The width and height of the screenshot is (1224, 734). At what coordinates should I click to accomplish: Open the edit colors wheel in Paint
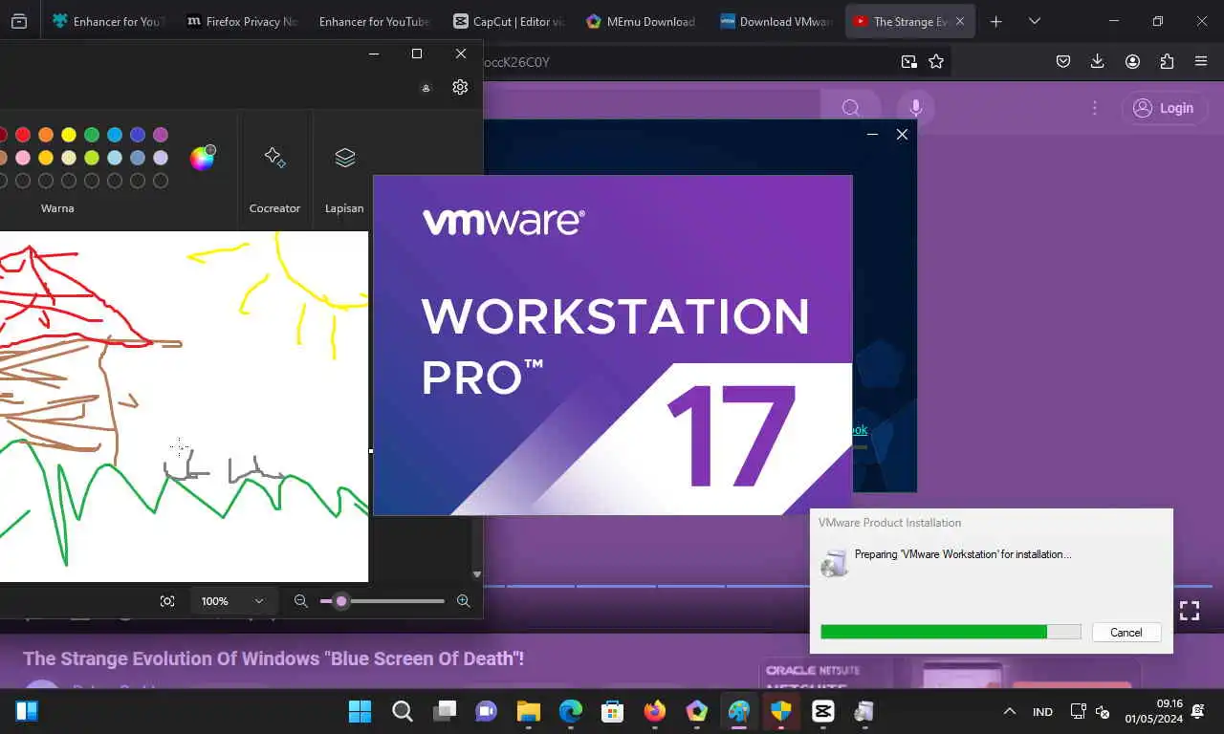202,158
